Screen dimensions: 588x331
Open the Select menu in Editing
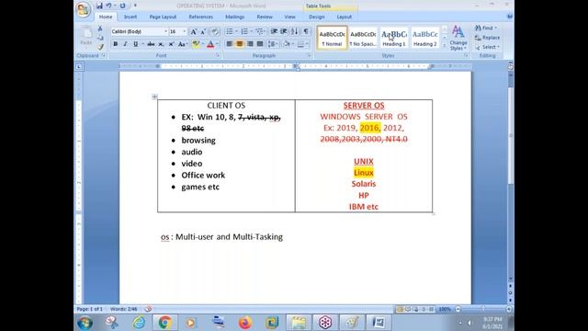(488, 47)
